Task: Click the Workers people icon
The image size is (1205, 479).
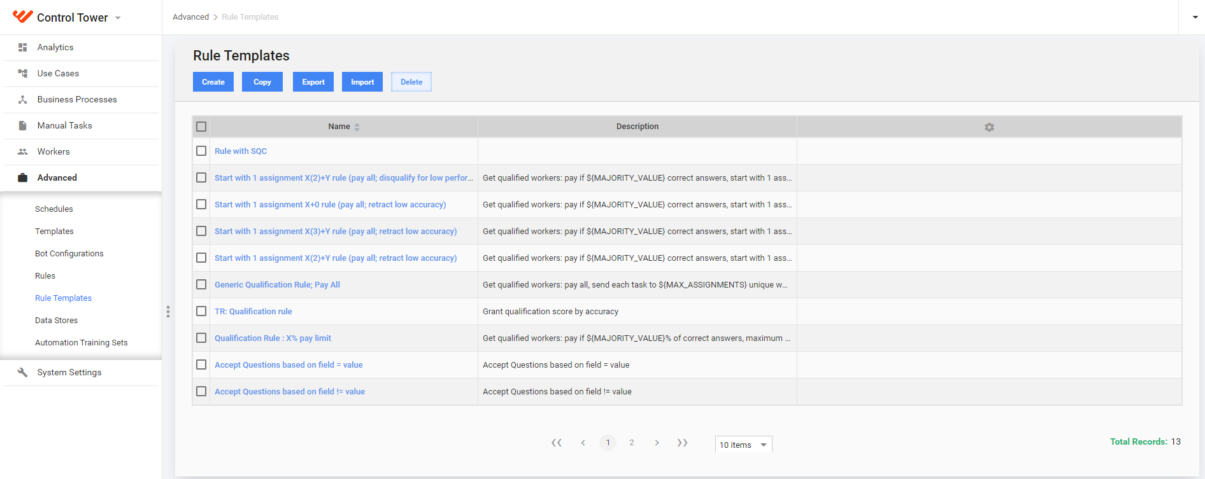Action: point(23,151)
